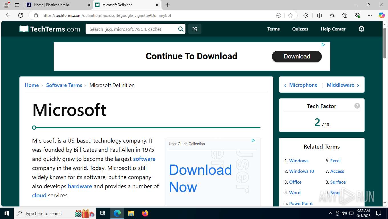Follow the cloud link in the definition

tap(39, 195)
